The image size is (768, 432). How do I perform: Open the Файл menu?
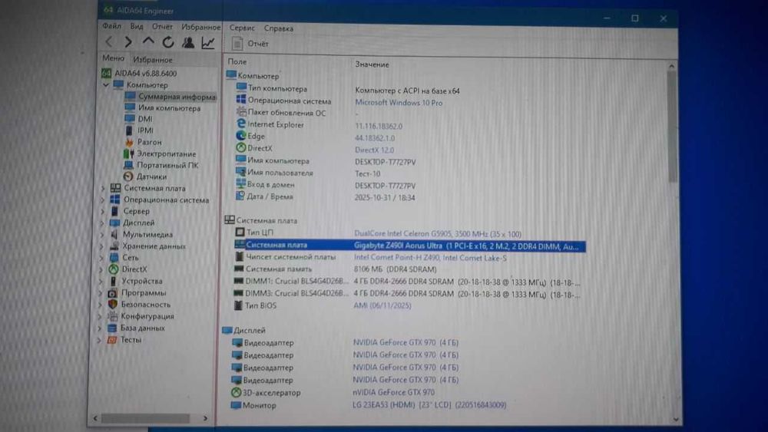tap(111, 26)
